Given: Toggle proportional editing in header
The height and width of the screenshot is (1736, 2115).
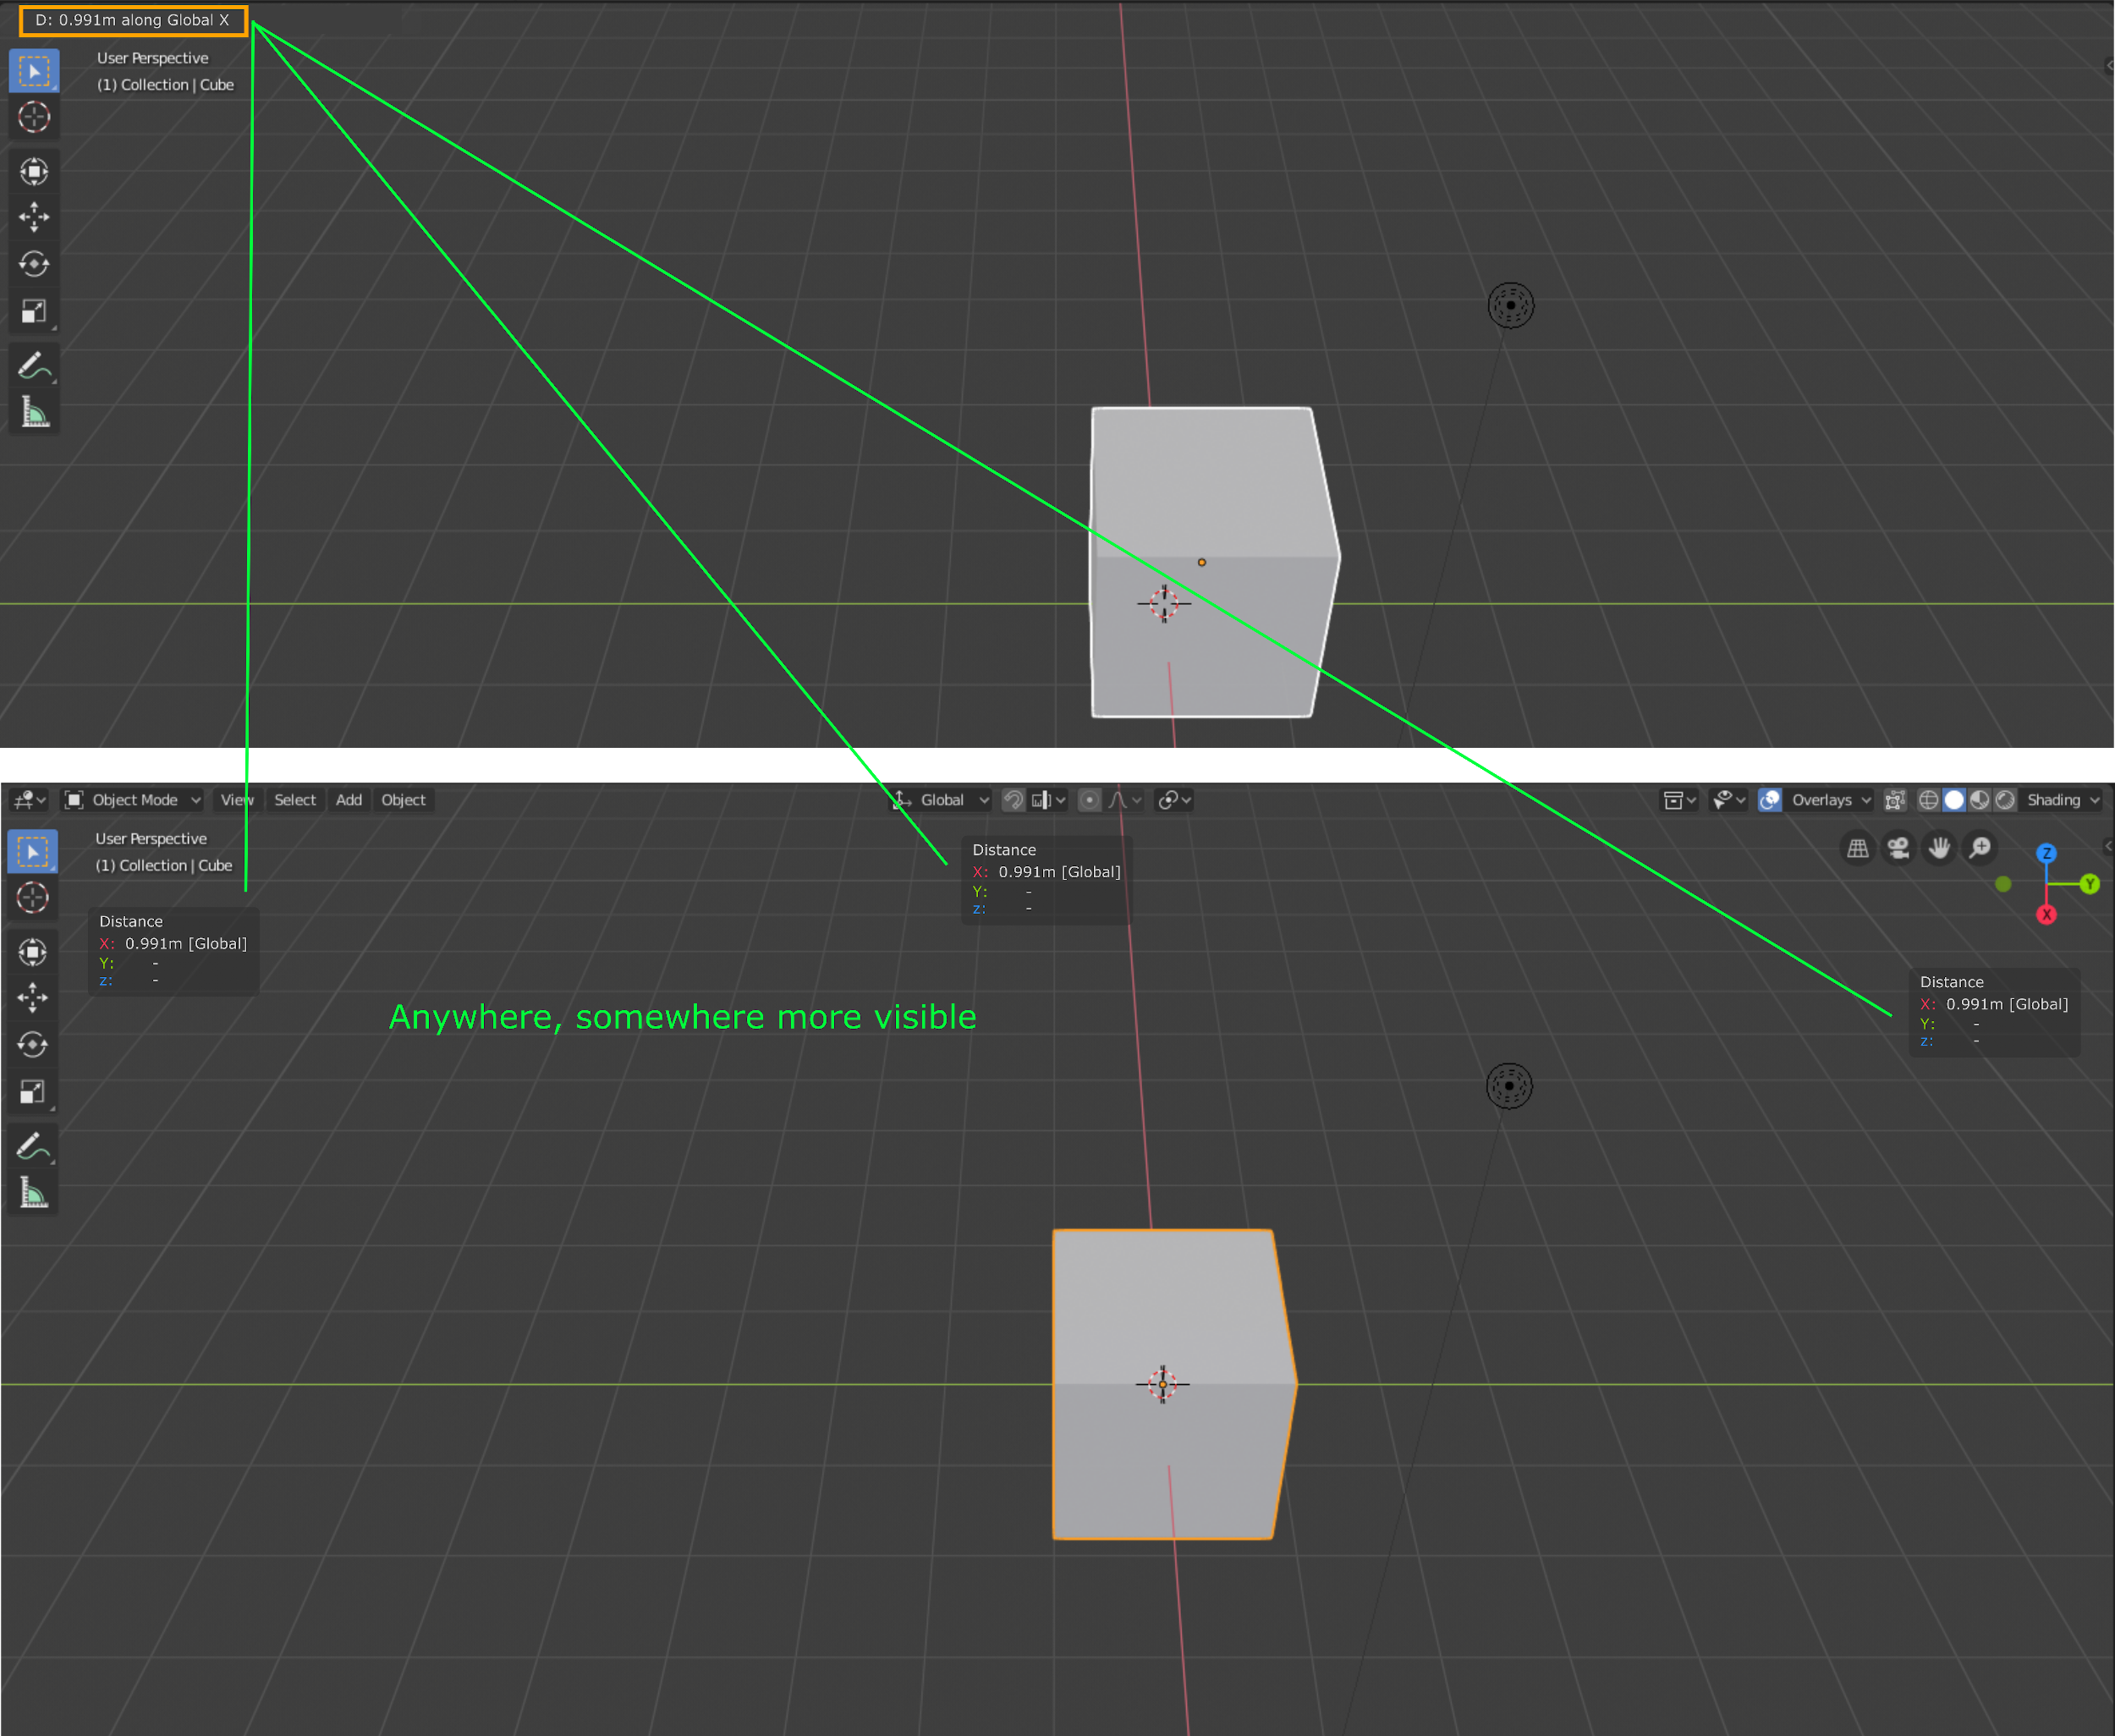Looking at the screenshot, I should [x=1090, y=800].
